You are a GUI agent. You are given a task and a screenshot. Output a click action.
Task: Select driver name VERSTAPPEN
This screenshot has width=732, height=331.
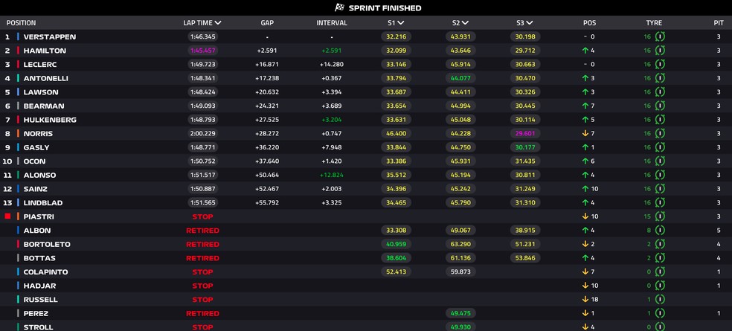point(50,37)
